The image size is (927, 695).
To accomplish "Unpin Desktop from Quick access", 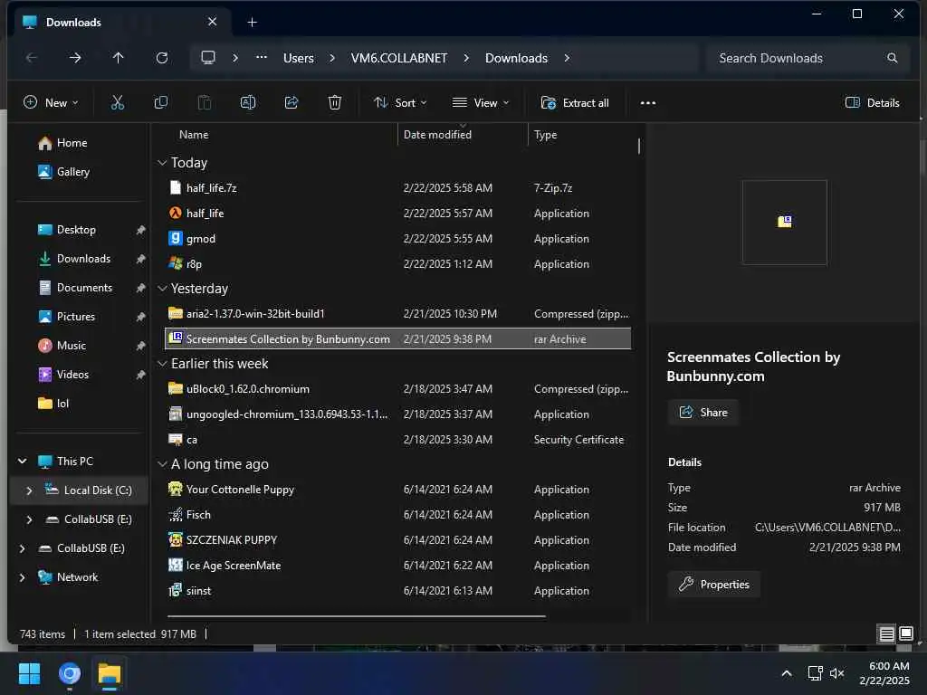I will [140, 230].
